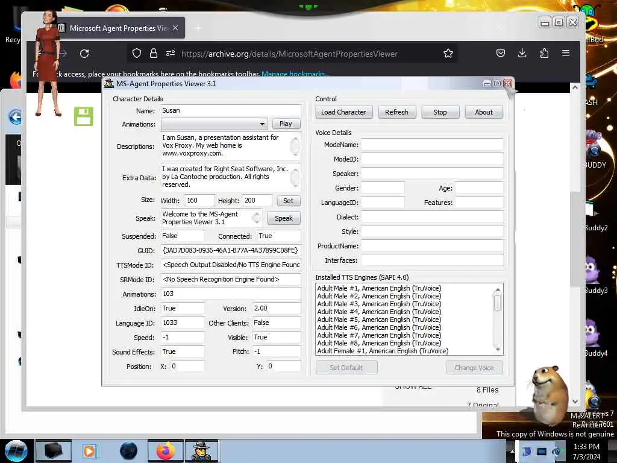This screenshot has width=617, height=463.
Task: Click the site padlock icon
Action: [x=154, y=53]
